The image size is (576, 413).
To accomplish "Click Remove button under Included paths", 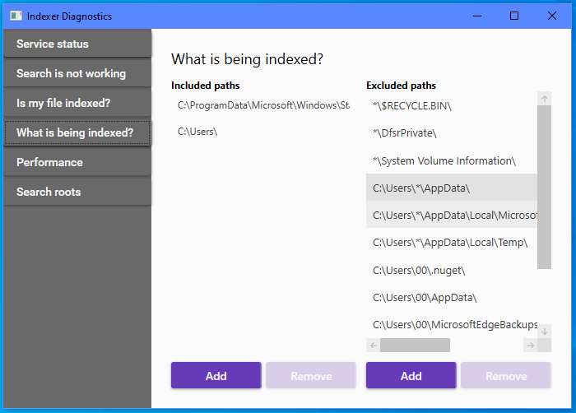I will click(311, 375).
